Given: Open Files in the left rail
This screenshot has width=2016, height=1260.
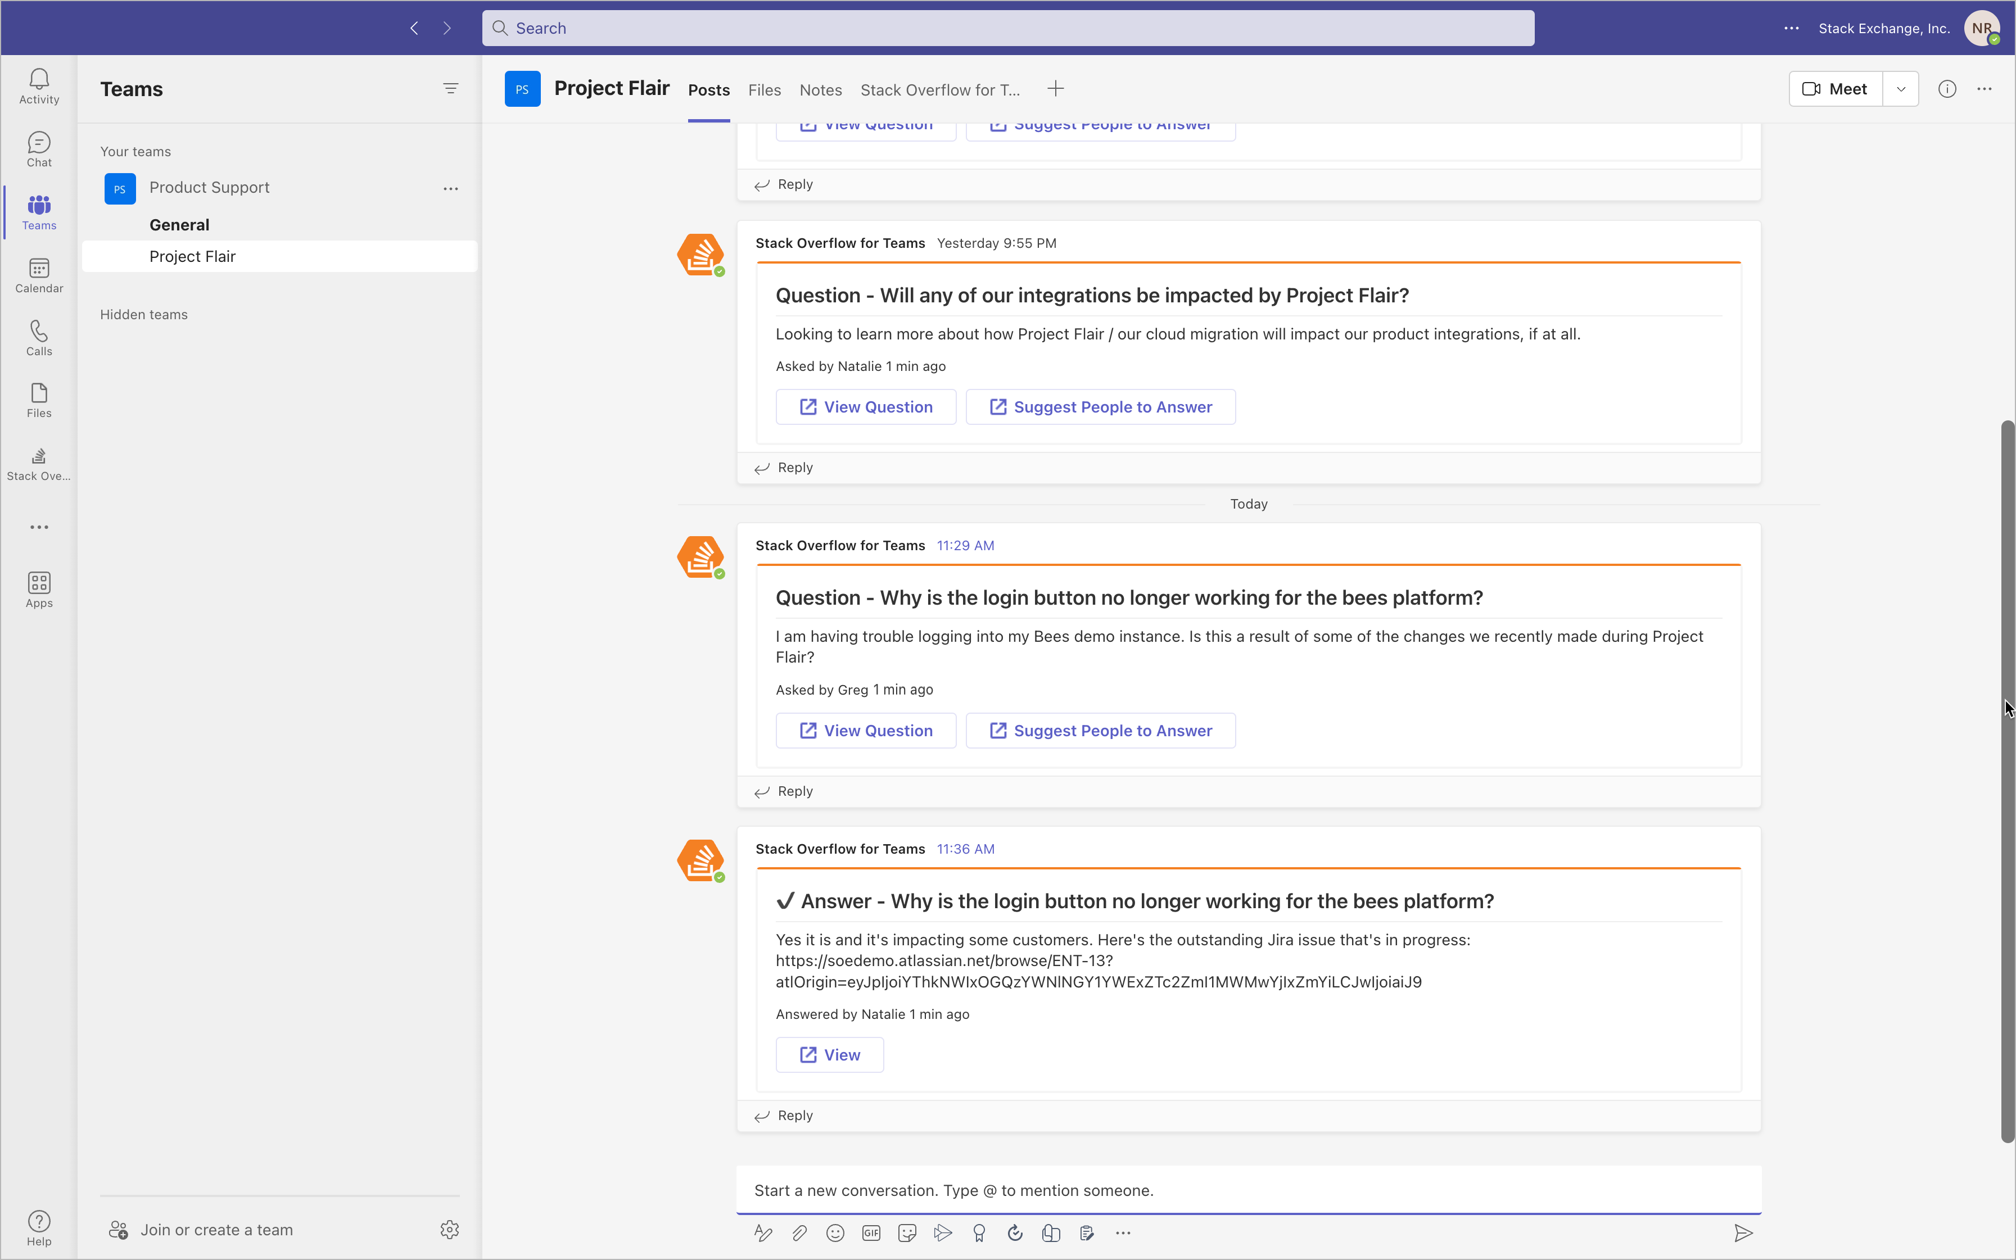Looking at the screenshot, I should tap(39, 401).
